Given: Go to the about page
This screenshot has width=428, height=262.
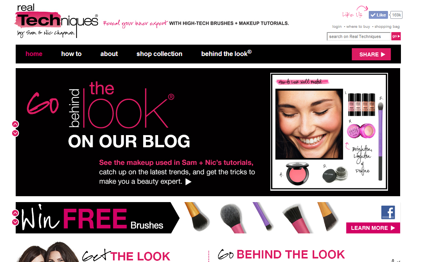Looking at the screenshot, I should tap(109, 54).
